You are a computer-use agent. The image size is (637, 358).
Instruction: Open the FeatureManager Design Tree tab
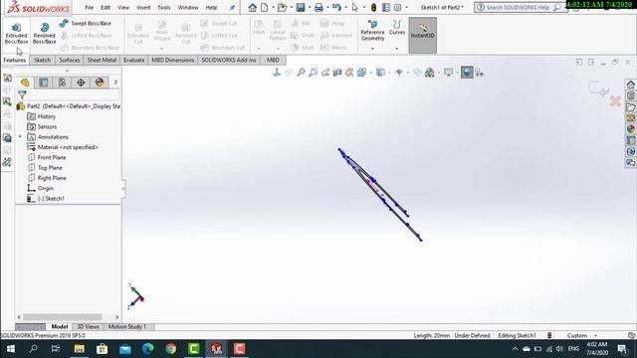[25, 83]
